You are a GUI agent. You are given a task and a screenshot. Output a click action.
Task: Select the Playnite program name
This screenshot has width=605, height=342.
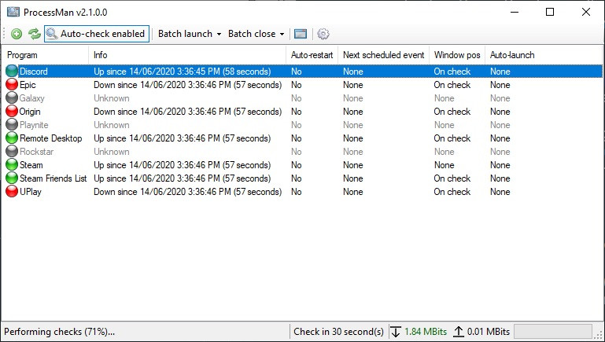[x=34, y=125]
